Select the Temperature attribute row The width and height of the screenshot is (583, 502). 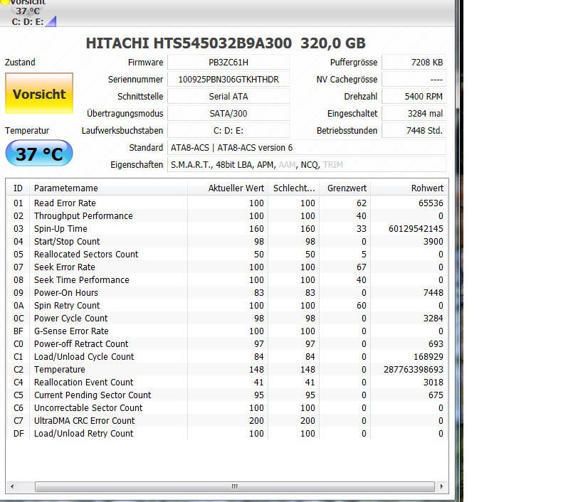(x=227, y=370)
